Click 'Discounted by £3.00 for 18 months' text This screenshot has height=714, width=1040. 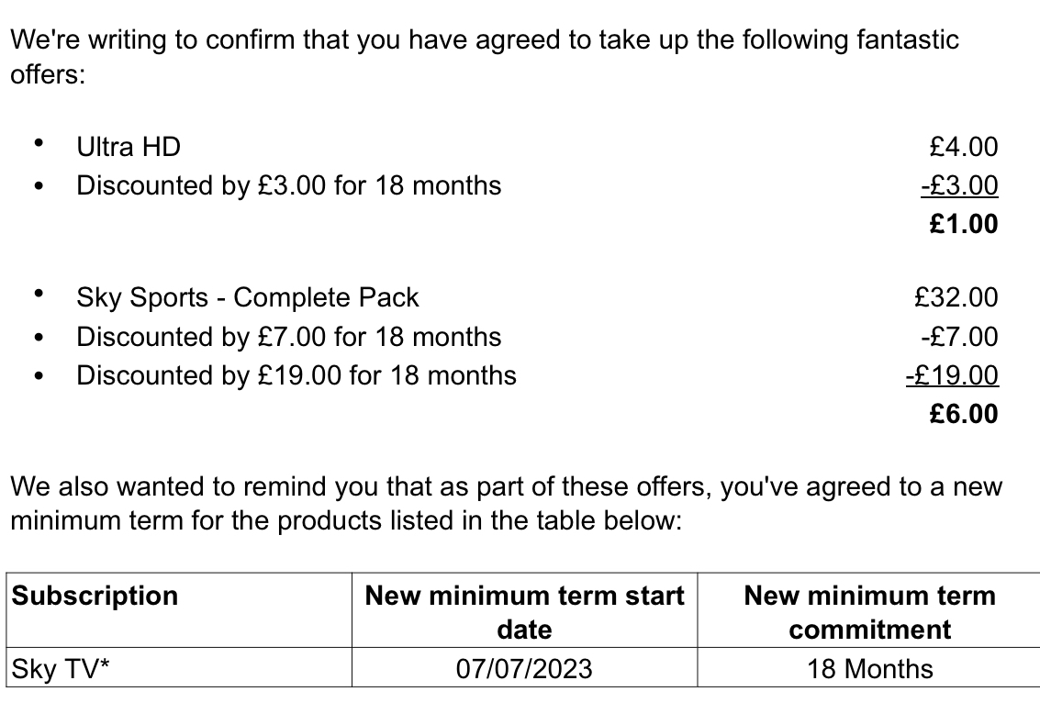(288, 185)
